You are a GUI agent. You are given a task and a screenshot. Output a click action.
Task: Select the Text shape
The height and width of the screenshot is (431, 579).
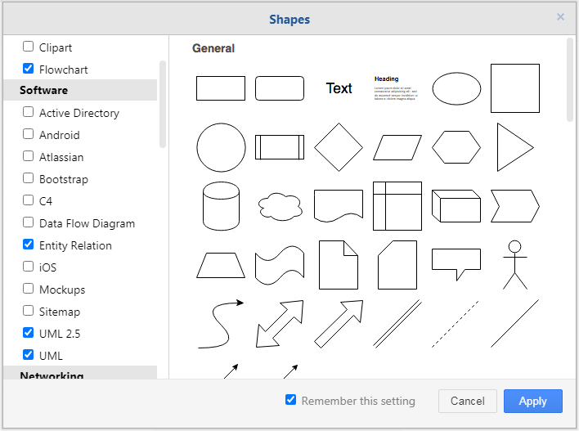click(x=339, y=88)
